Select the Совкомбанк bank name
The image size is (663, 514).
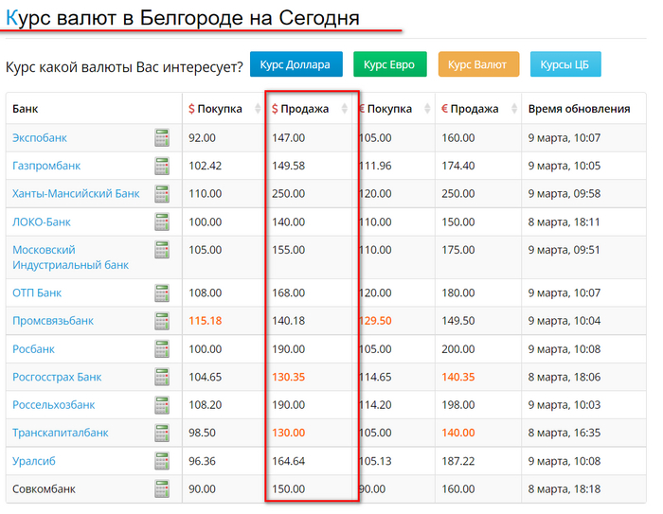tap(44, 489)
